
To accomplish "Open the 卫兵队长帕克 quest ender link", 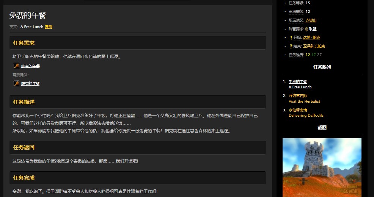I will pos(314,46).
